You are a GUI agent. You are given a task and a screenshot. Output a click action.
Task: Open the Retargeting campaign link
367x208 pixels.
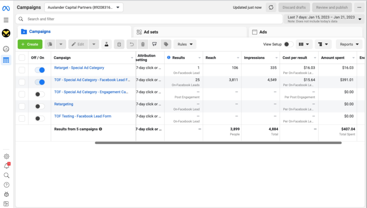tap(64, 104)
